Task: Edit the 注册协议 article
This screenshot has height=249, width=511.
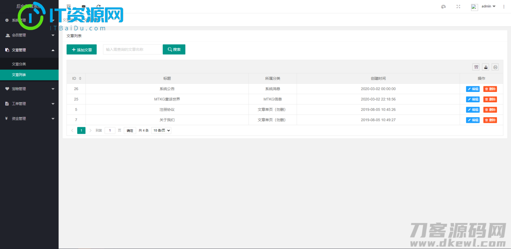Action: [473, 110]
